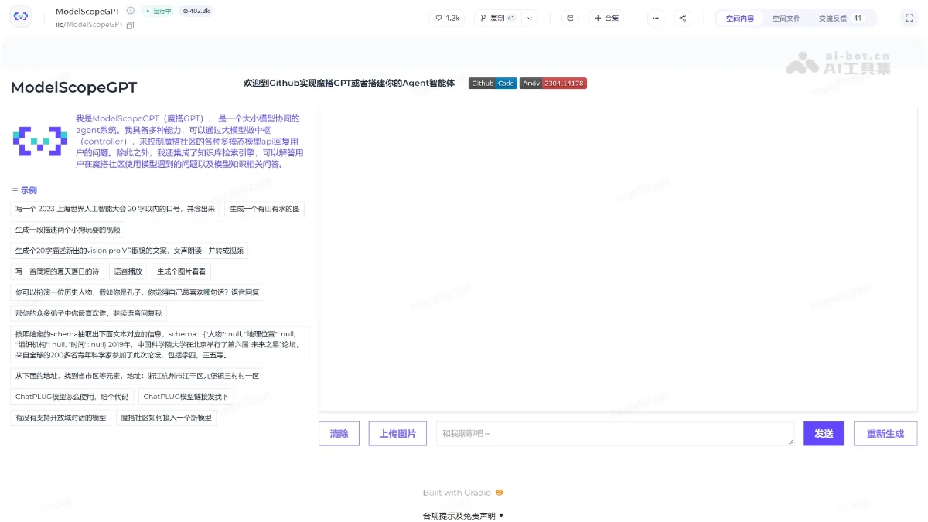Click the list icon button left of 合集
928x522 pixels.
pyautogui.click(x=571, y=18)
